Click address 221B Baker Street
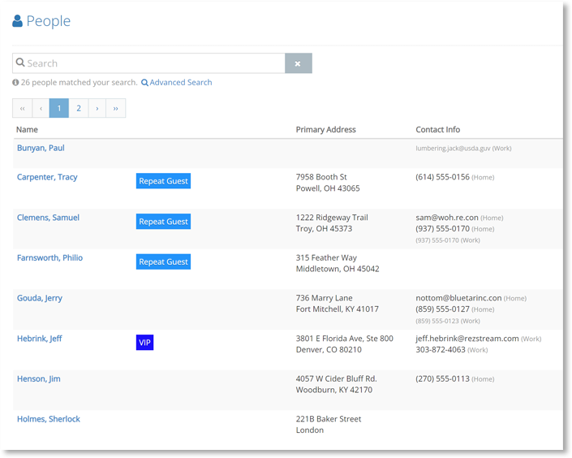 click(329, 419)
